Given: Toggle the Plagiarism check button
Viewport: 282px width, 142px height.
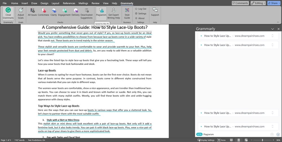Looking at the screenshot, I should coord(101,13).
